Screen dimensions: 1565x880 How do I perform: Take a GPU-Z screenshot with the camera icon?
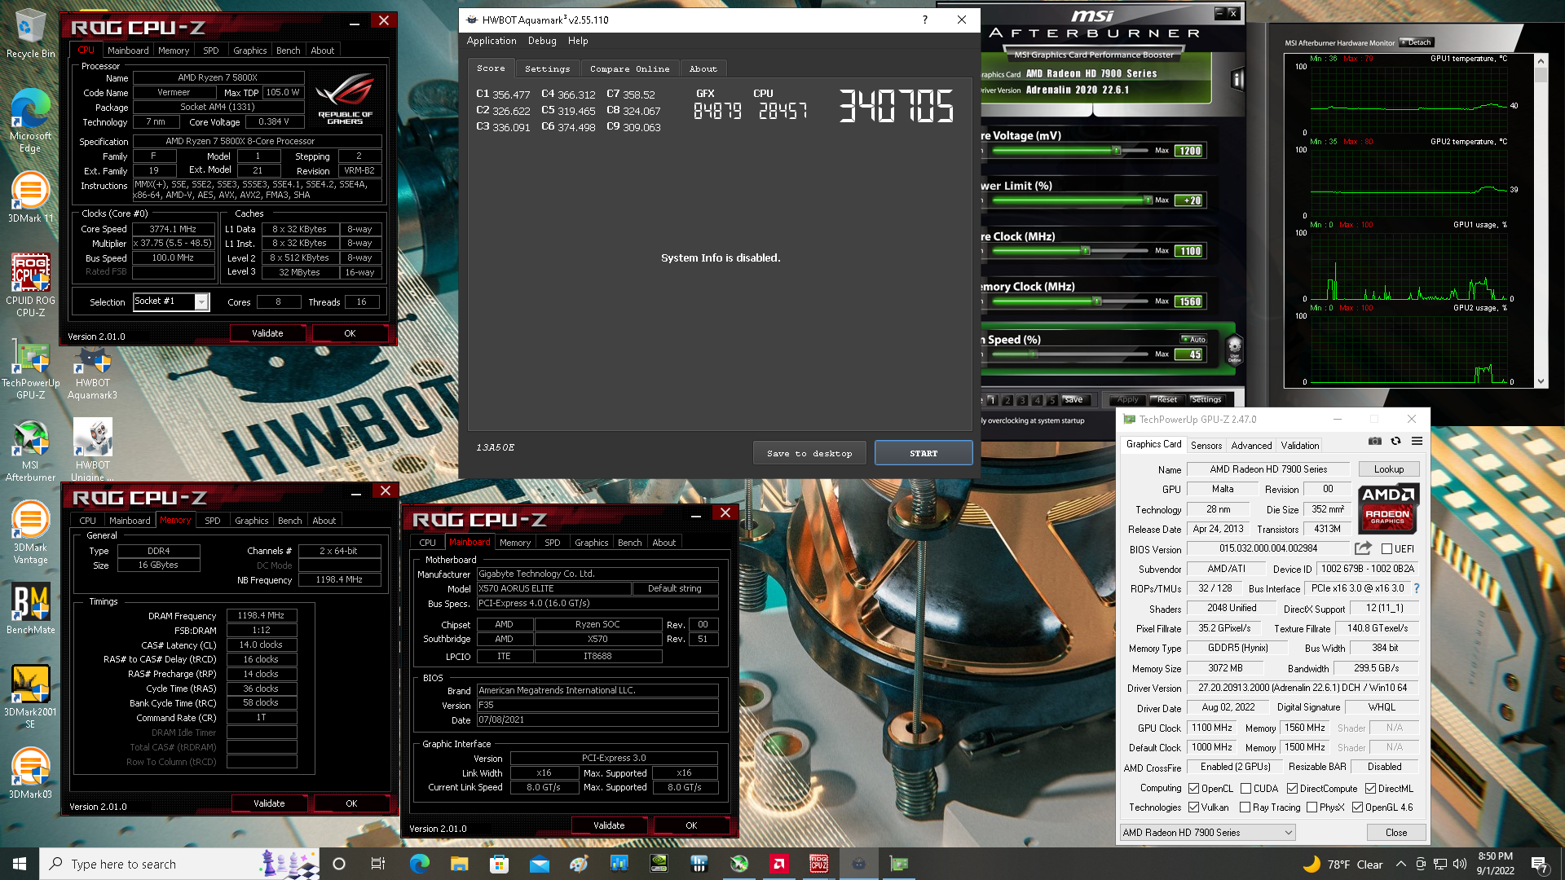coord(1374,441)
